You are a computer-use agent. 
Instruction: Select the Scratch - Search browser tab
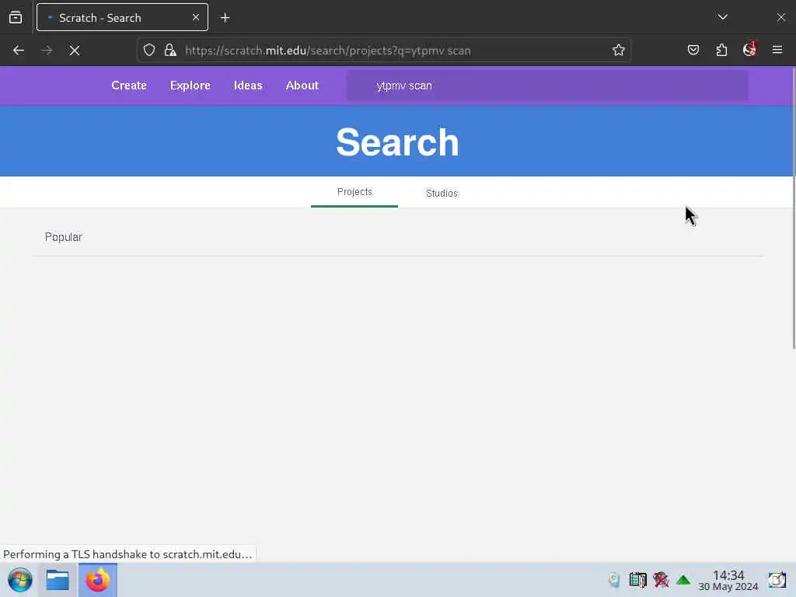click(122, 17)
